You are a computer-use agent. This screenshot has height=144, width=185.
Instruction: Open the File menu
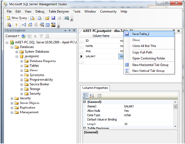tap(9, 11)
